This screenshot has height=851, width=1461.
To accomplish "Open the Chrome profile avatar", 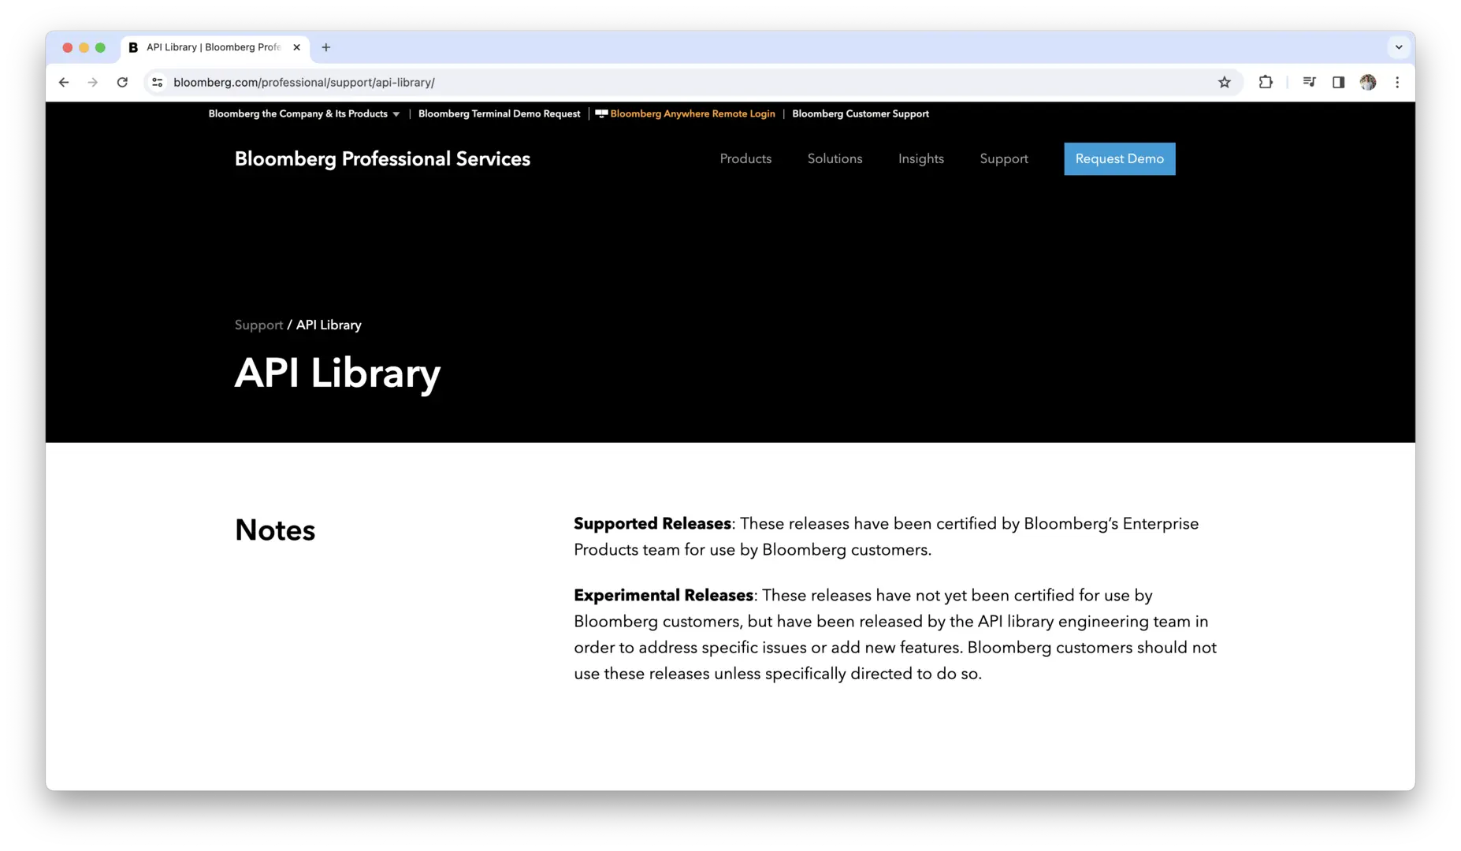I will 1368,82.
